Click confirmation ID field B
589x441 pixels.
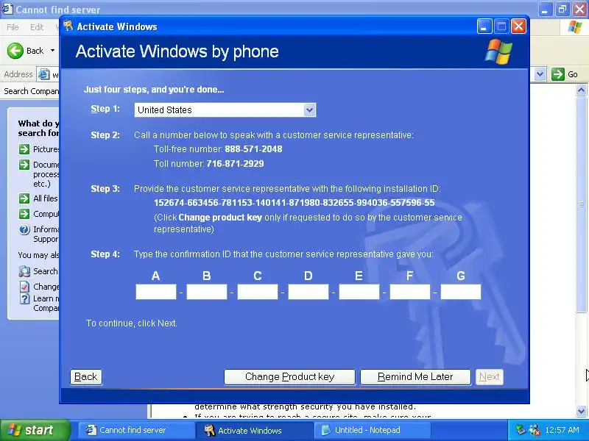[x=207, y=292]
